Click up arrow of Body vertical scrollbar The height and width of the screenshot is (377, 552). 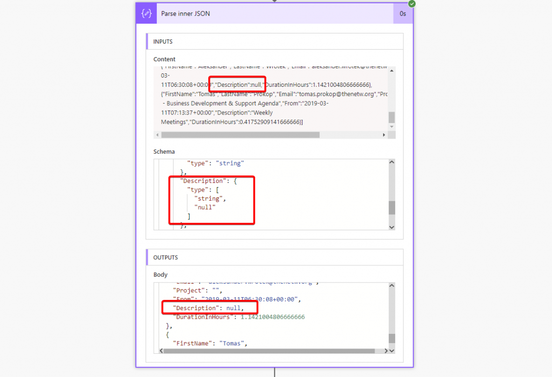pos(391,286)
